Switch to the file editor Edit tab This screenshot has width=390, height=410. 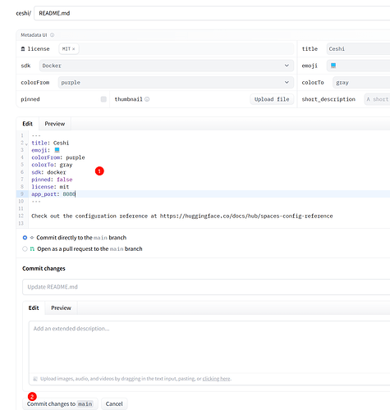pyautogui.click(x=27, y=124)
